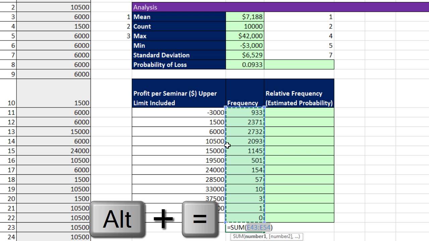
Task: Select row header 2
Action: coord(8,7)
